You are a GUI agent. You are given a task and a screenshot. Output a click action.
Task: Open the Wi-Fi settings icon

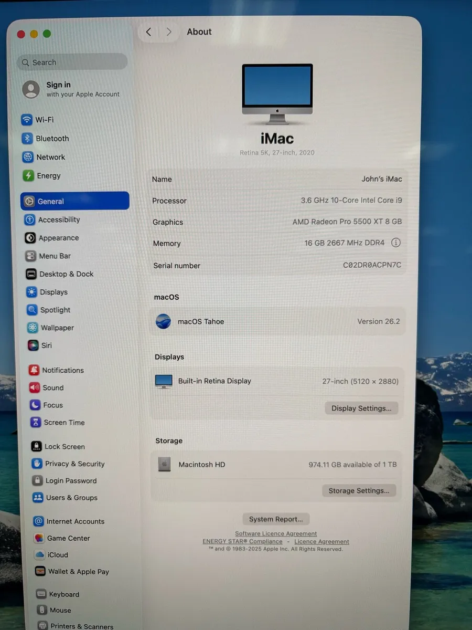tap(27, 120)
